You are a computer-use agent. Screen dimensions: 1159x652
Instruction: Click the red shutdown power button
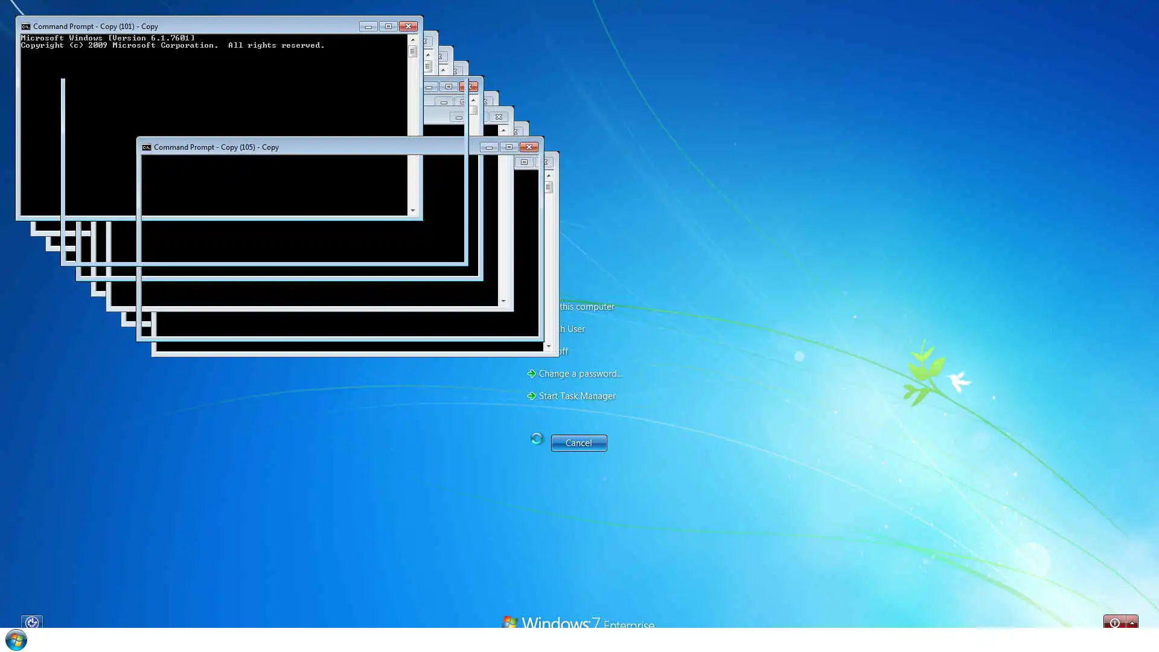[x=1114, y=622]
